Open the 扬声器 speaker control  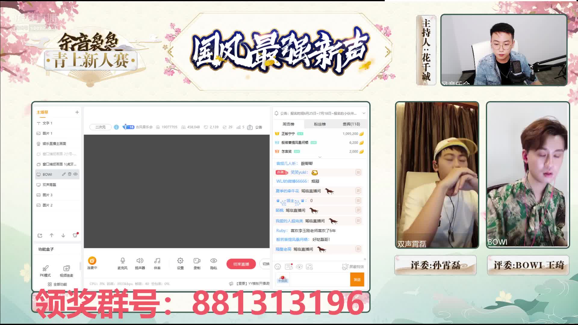point(140,262)
